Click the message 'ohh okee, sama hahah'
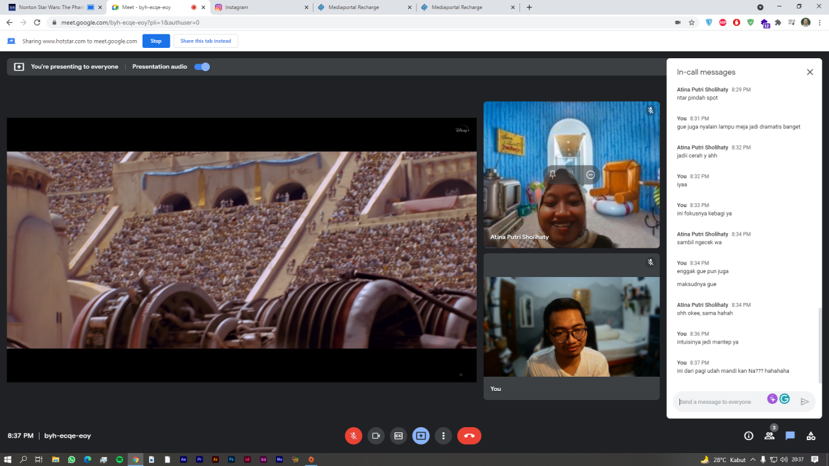The image size is (829, 466). tap(705, 313)
